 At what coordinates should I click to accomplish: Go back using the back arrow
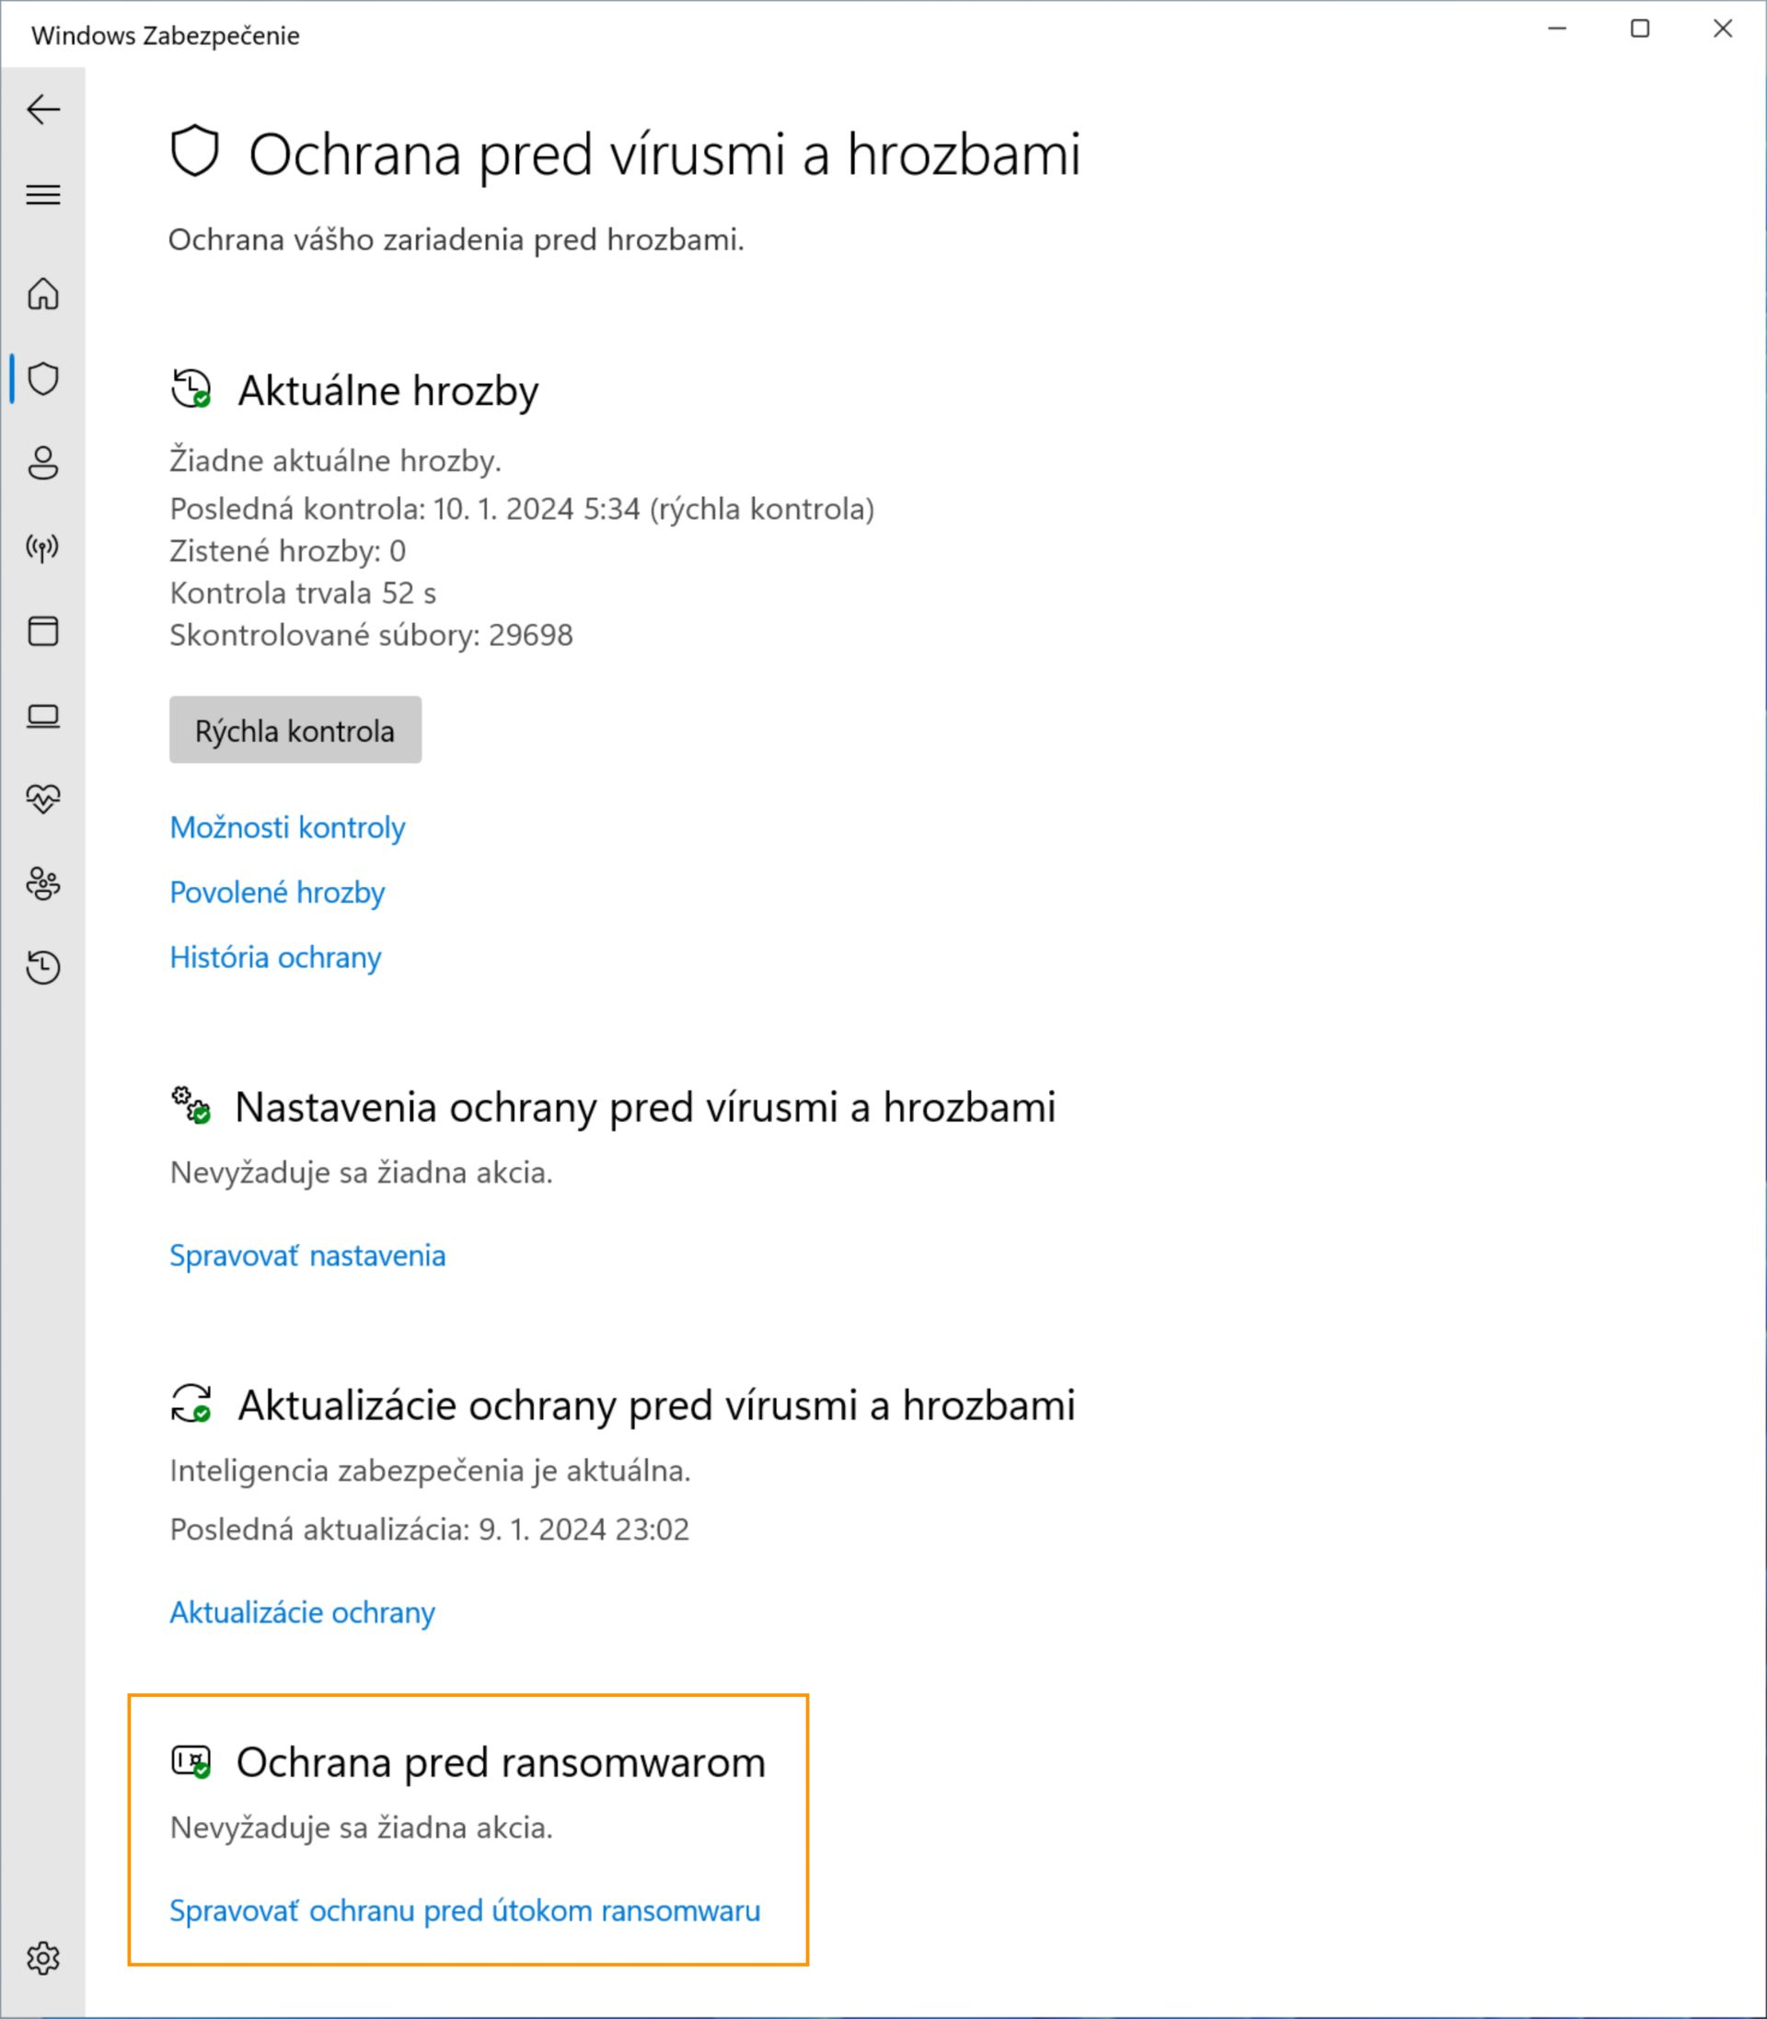coord(43,110)
